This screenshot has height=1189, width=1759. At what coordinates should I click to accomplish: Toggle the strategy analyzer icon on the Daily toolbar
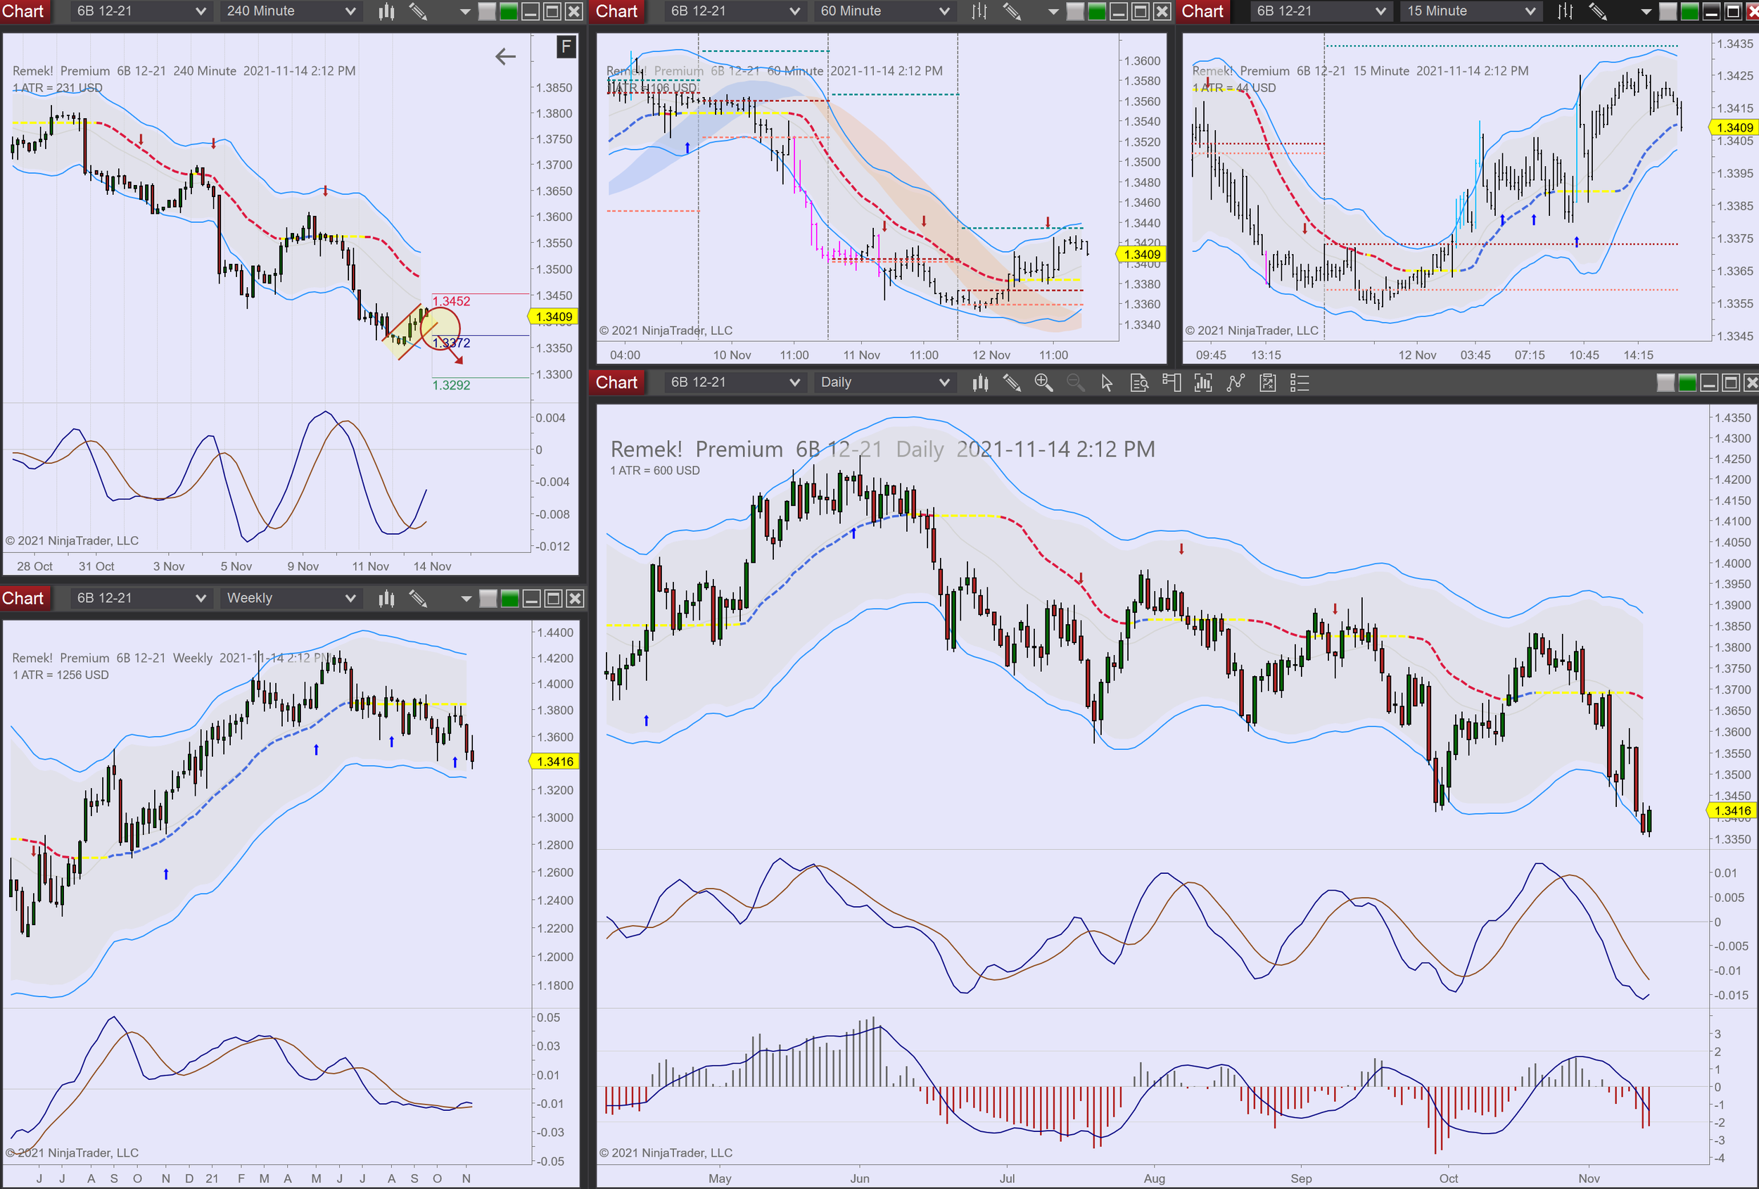tap(1267, 383)
